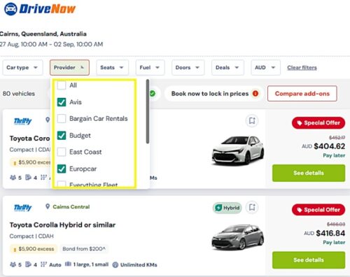The height and width of the screenshot is (277, 350).
Task: Click Pay later under $404.62
Action: tap(334, 155)
